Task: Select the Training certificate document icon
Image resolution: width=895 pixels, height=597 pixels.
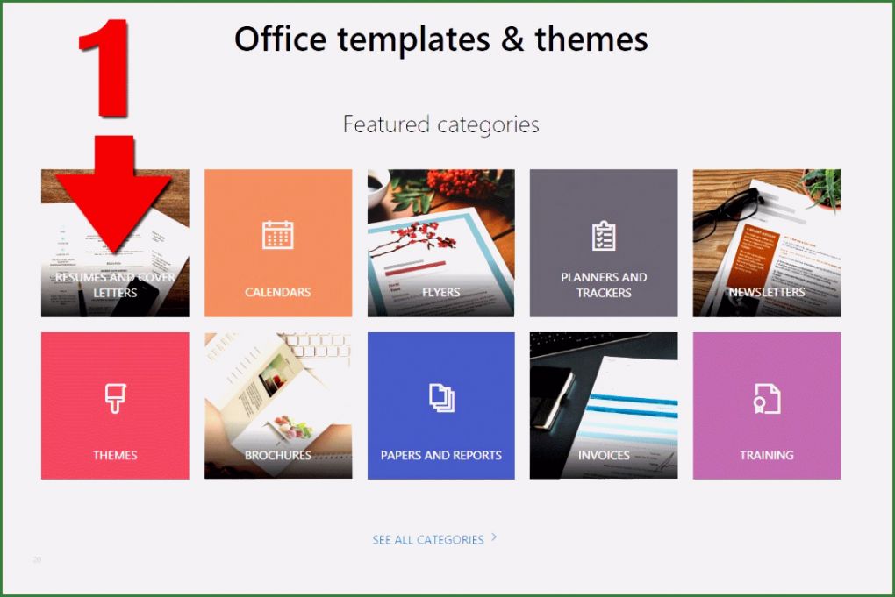Action: point(766,397)
